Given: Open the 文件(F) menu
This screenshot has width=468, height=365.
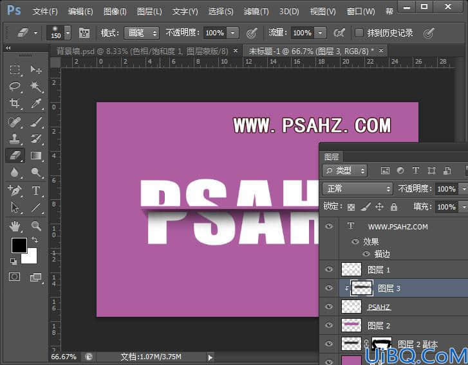Looking at the screenshot, I should coord(45,12).
